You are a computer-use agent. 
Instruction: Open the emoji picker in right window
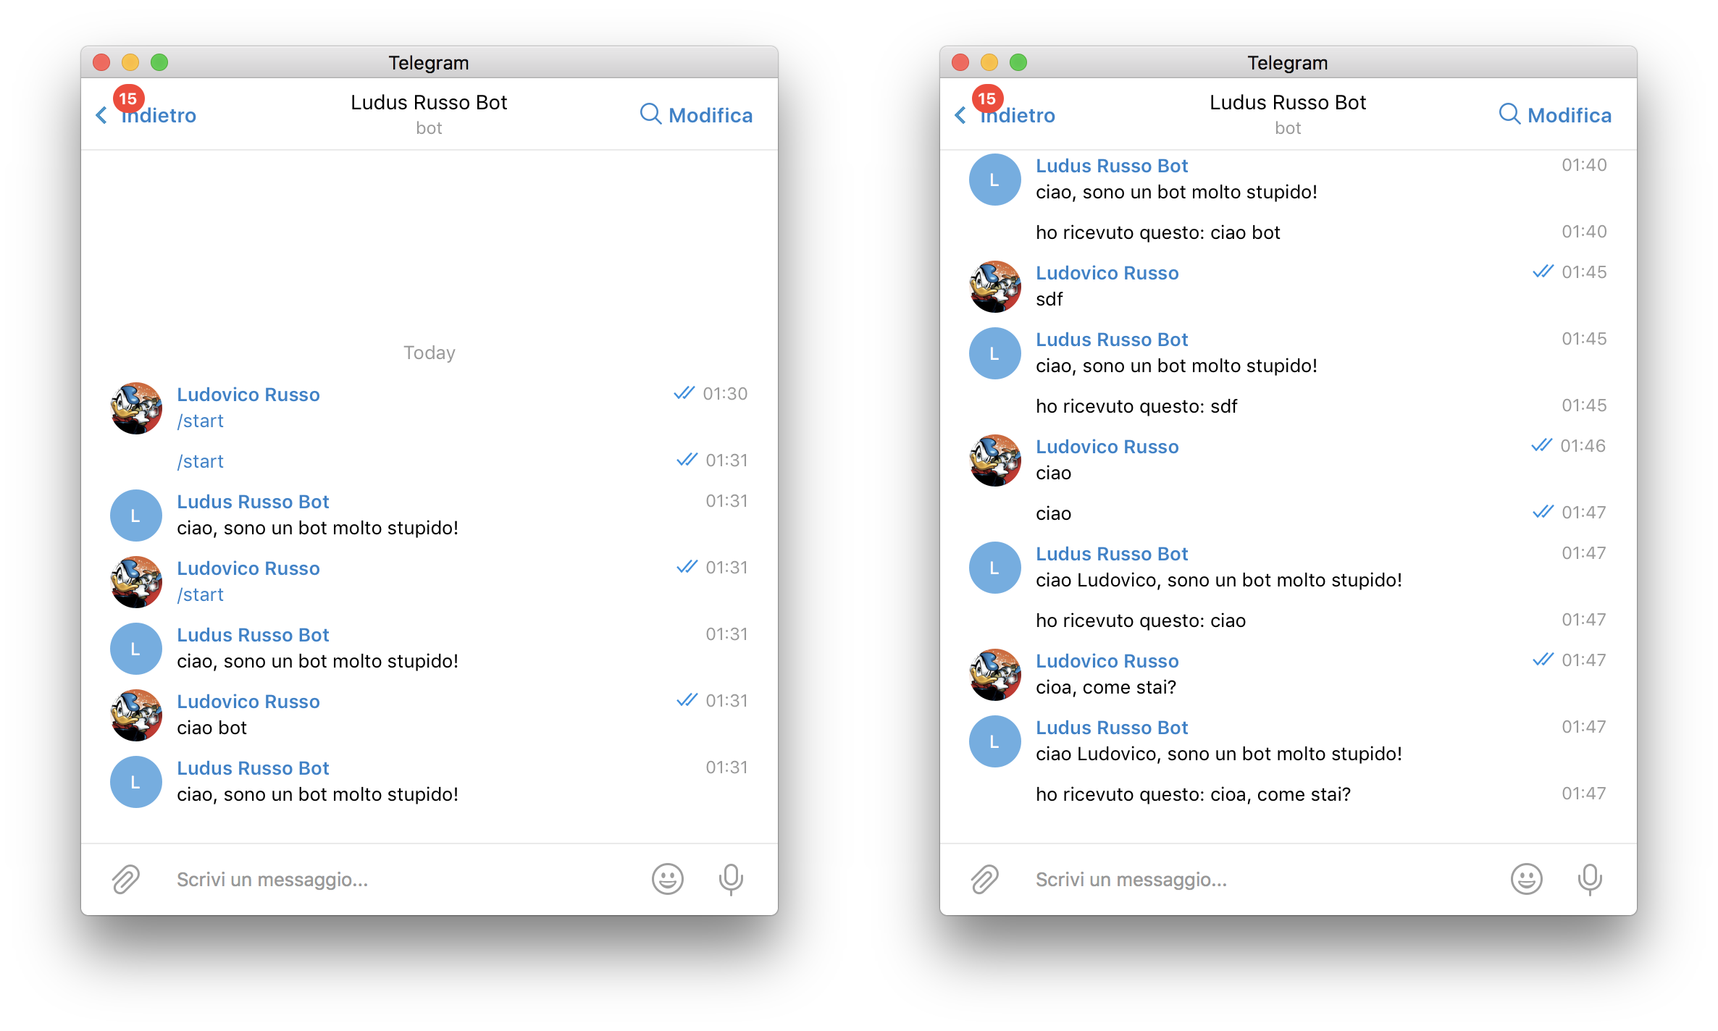tap(1526, 879)
